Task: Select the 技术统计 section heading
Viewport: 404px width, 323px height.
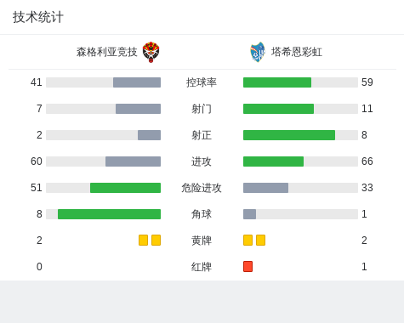Action: (38, 17)
